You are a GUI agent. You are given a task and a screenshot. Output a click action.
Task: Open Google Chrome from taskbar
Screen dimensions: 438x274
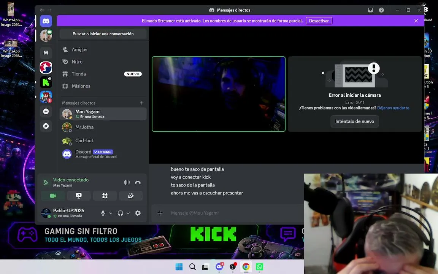[246, 267]
